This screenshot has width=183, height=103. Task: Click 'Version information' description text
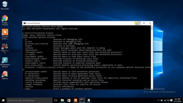click(x=63, y=86)
